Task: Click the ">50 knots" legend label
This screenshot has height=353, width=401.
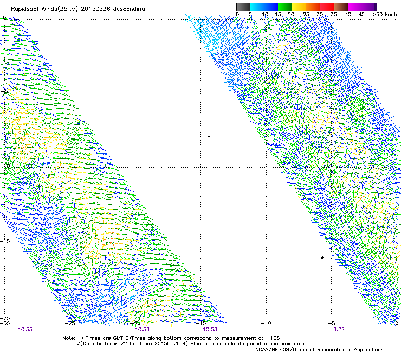Action: pos(385,15)
